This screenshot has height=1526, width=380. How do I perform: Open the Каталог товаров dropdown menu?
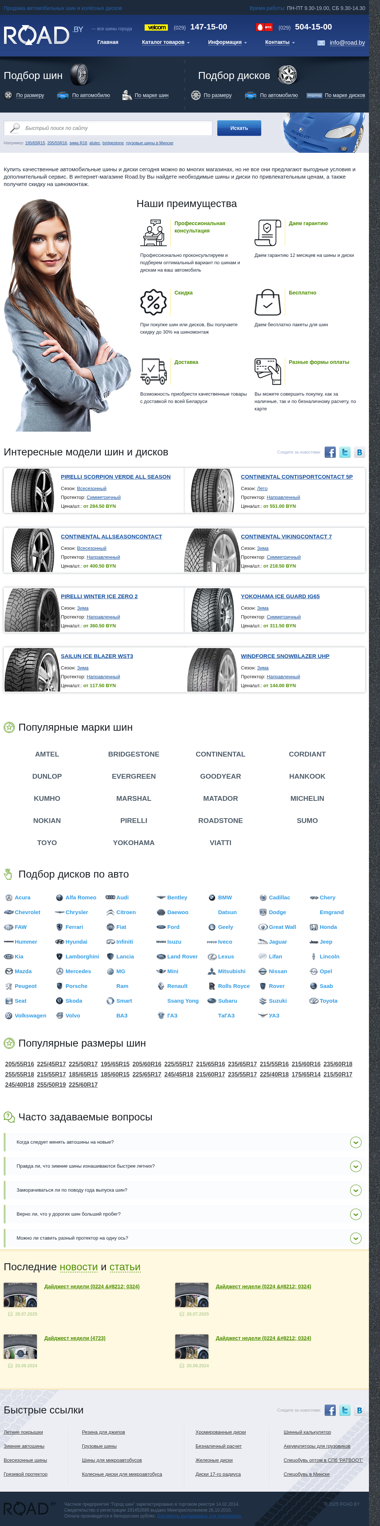166,43
